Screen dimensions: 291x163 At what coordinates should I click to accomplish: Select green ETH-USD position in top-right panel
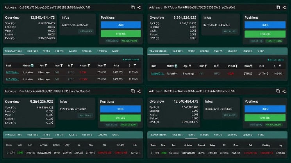click(x=265, y=34)
